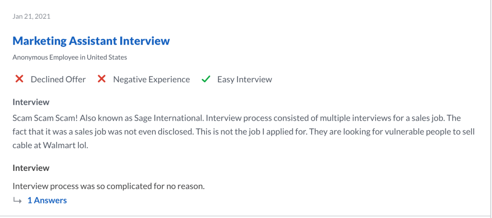Click the Interview heading above the question text
Viewport: 492px width, 218px height.
click(31, 168)
